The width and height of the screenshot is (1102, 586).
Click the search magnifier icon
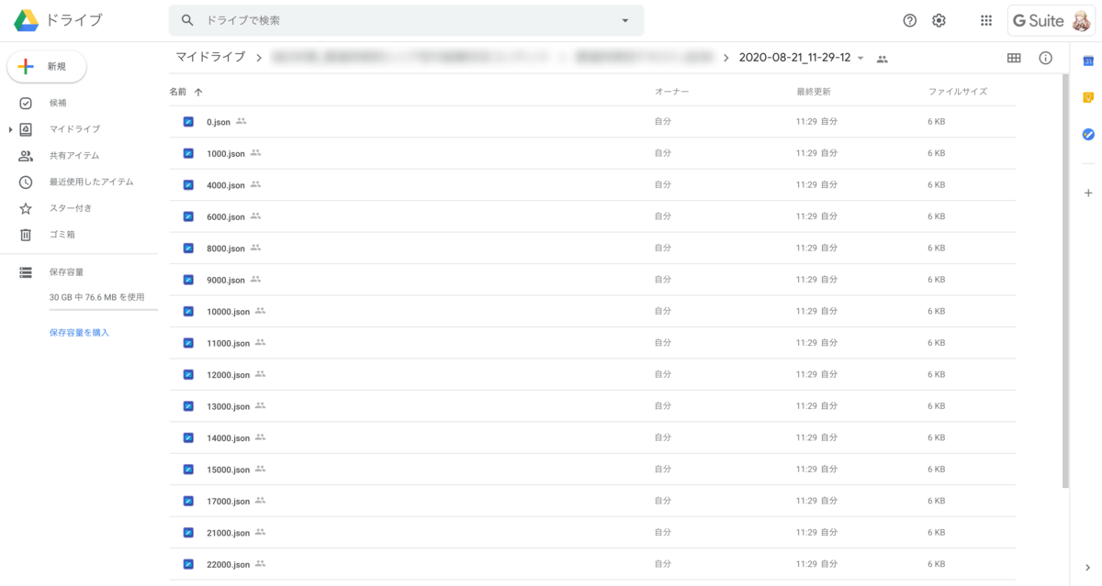coord(187,20)
